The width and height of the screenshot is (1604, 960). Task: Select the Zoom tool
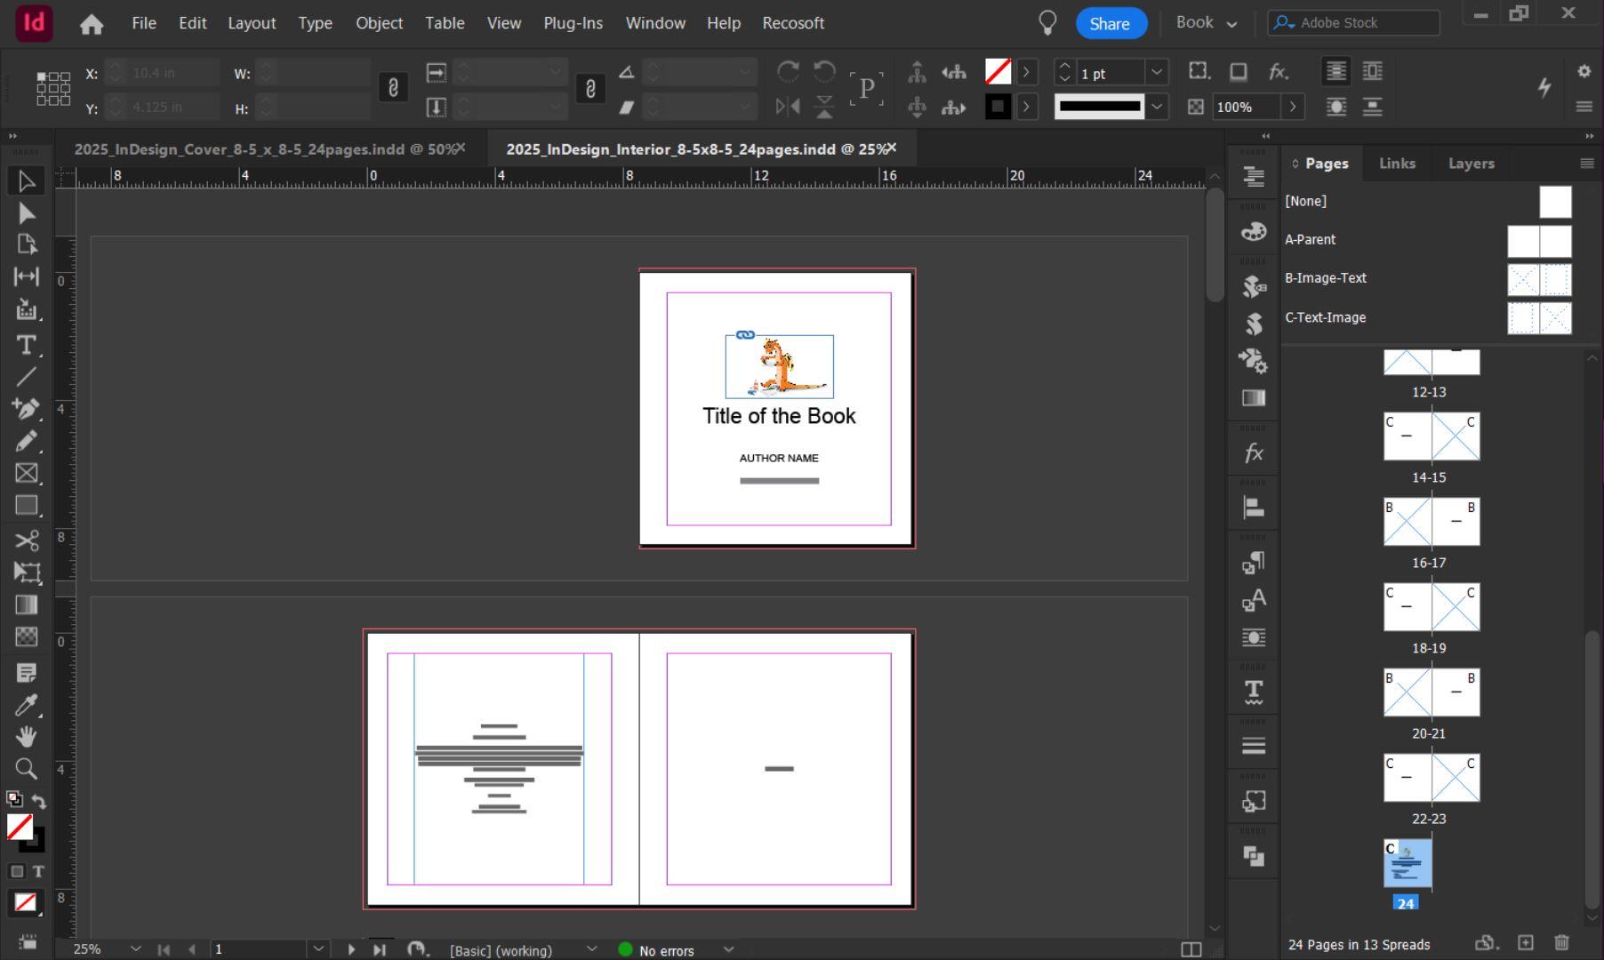tap(27, 768)
